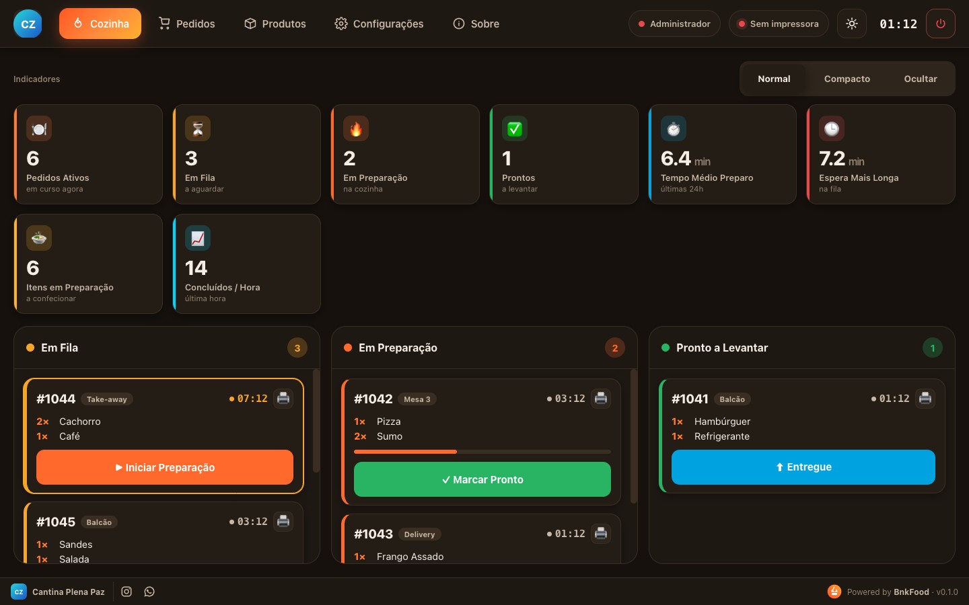The width and height of the screenshot is (969, 605).
Task: Click the Administrador user badge
Action: click(x=674, y=24)
